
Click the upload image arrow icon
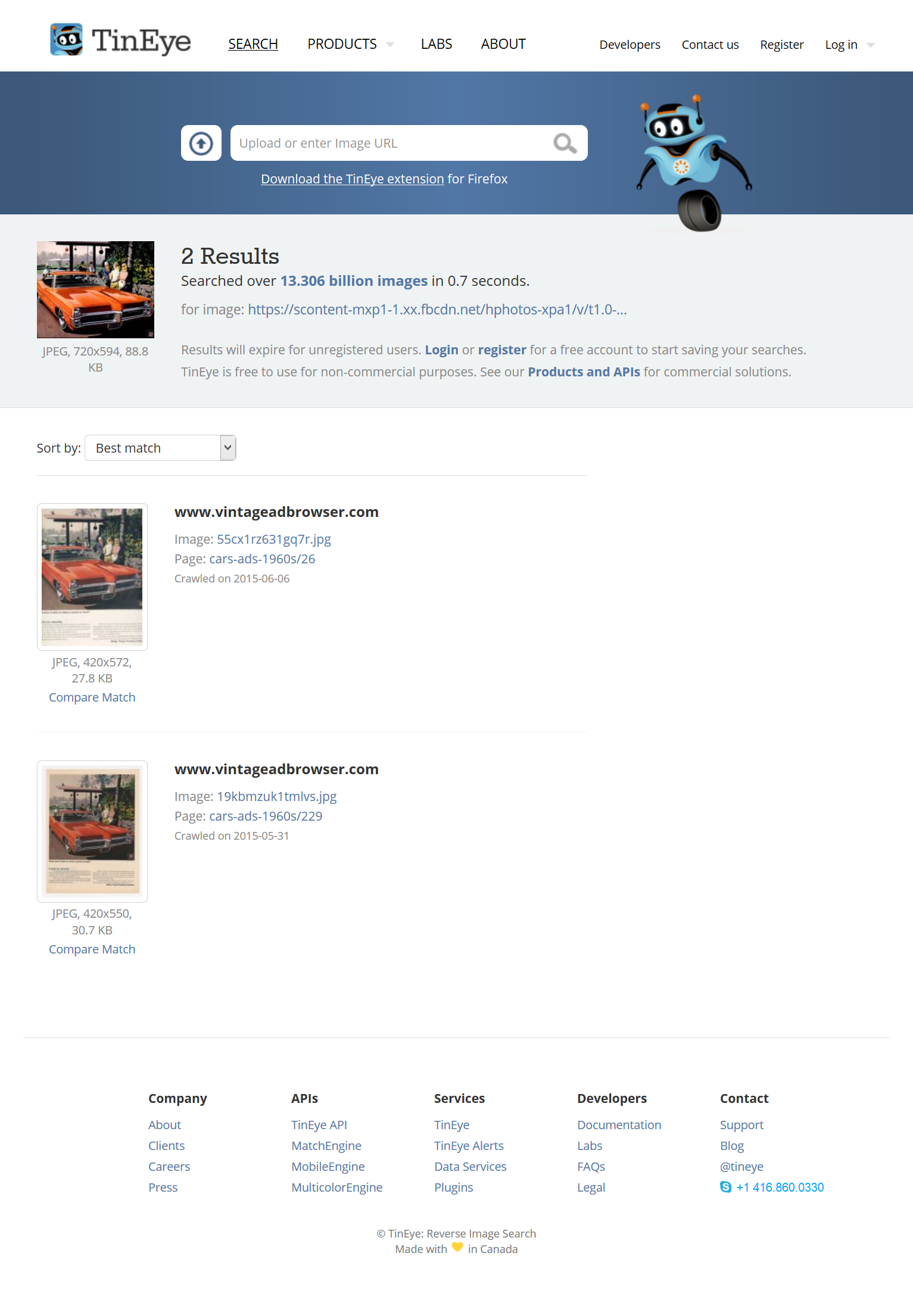pos(201,143)
